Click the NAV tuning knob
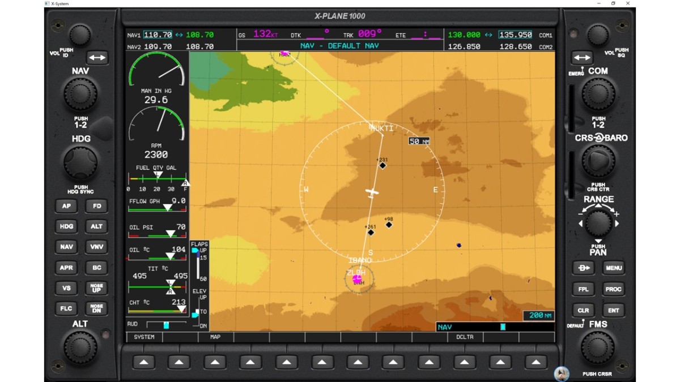680x382 pixels. point(80,94)
